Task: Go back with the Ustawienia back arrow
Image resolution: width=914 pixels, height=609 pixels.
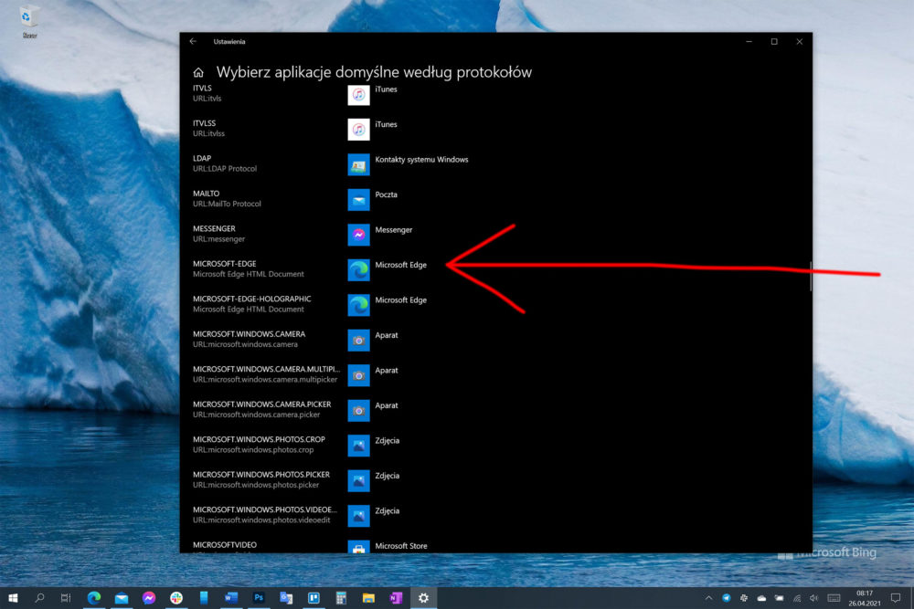Action: pos(193,41)
